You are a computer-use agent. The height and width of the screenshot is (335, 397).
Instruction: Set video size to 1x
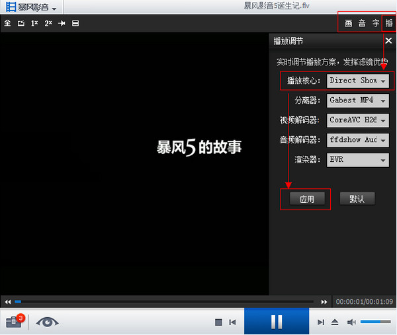(x=34, y=23)
